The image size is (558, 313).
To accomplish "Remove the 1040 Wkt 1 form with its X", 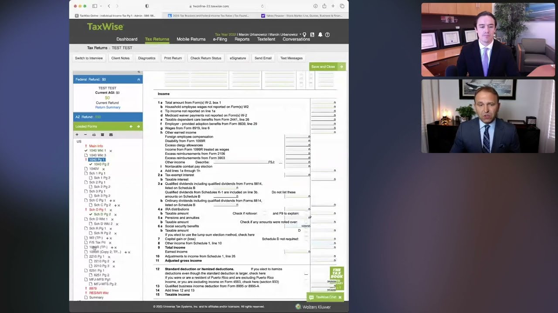I will 111,151.
